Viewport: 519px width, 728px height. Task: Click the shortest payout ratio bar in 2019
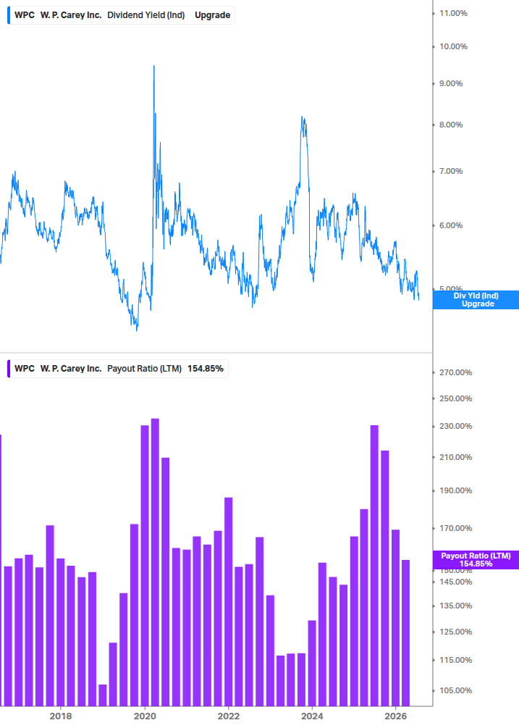coord(103,695)
